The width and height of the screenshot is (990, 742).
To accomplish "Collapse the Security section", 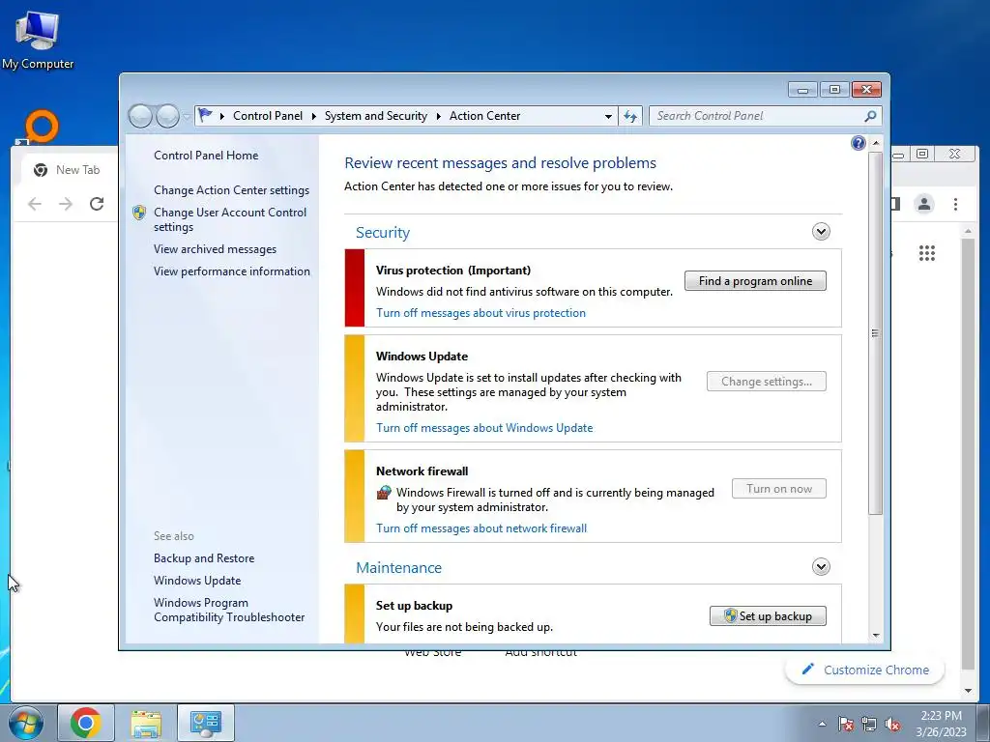I will 821,232.
